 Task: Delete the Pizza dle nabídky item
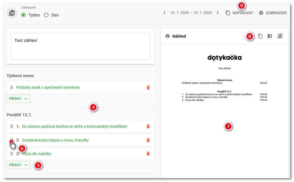[148, 154]
